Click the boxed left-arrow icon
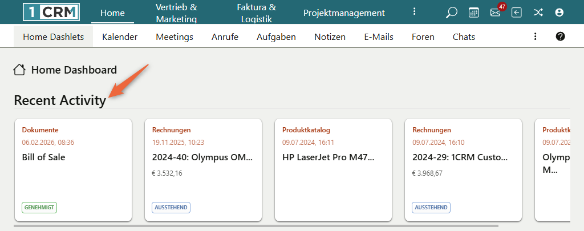584x231 pixels. (x=517, y=13)
